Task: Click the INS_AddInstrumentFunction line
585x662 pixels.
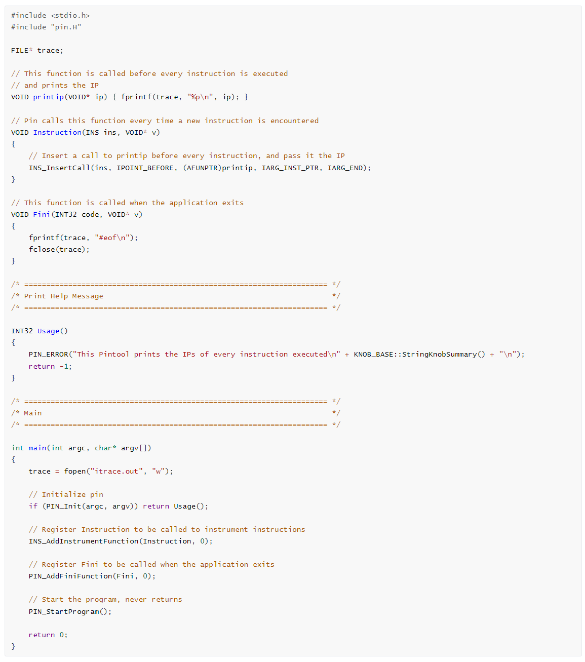Action: (121, 541)
